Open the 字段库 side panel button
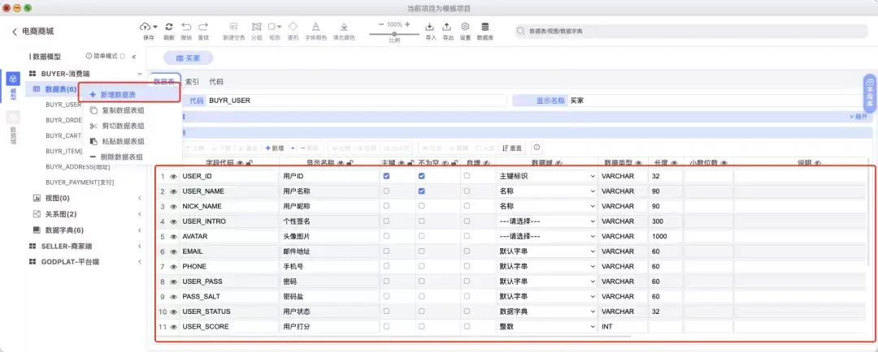878x352 pixels. tap(870, 93)
